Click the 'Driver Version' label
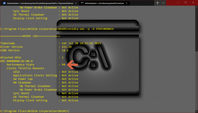The image size is (198, 113). coord(12,47)
